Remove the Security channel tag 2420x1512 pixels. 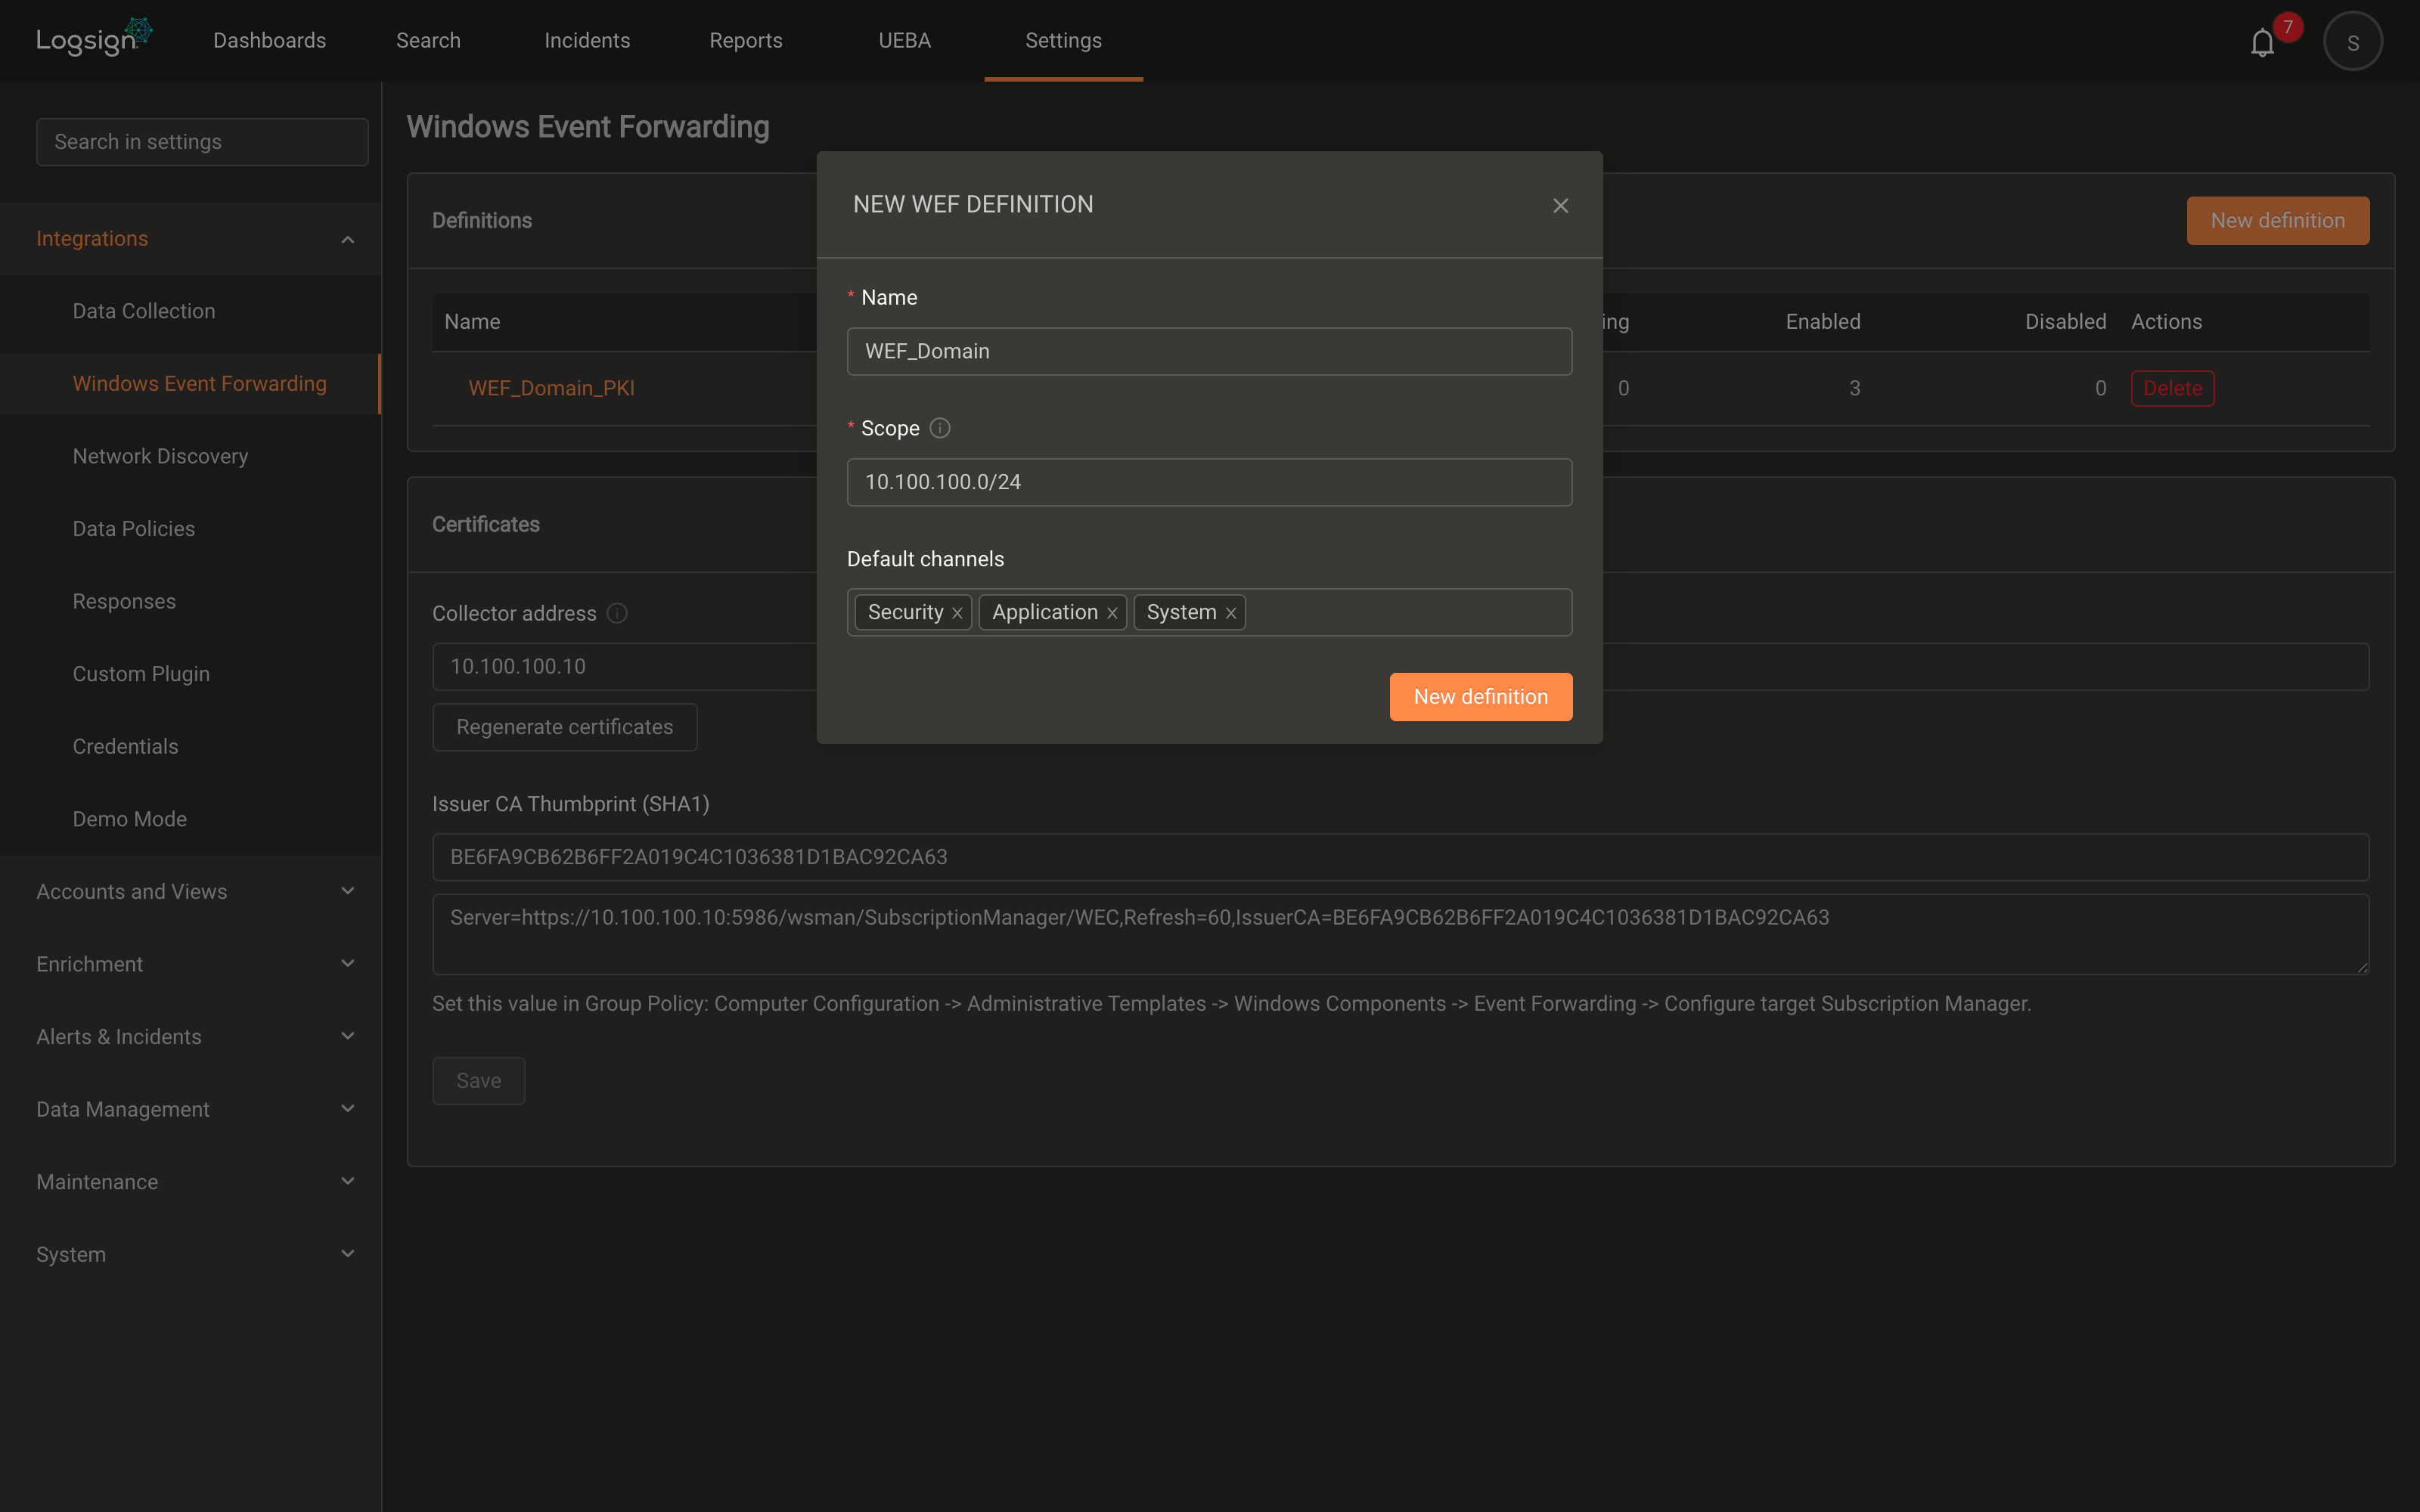point(957,613)
